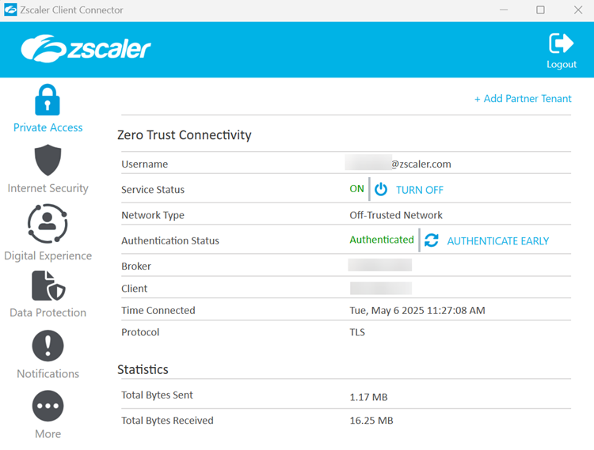This screenshot has height=450, width=594.
Task: Click the Private Access padlock icon
Action: [x=48, y=100]
